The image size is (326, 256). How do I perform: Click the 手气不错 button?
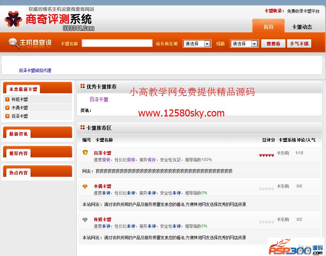point(299,44)
